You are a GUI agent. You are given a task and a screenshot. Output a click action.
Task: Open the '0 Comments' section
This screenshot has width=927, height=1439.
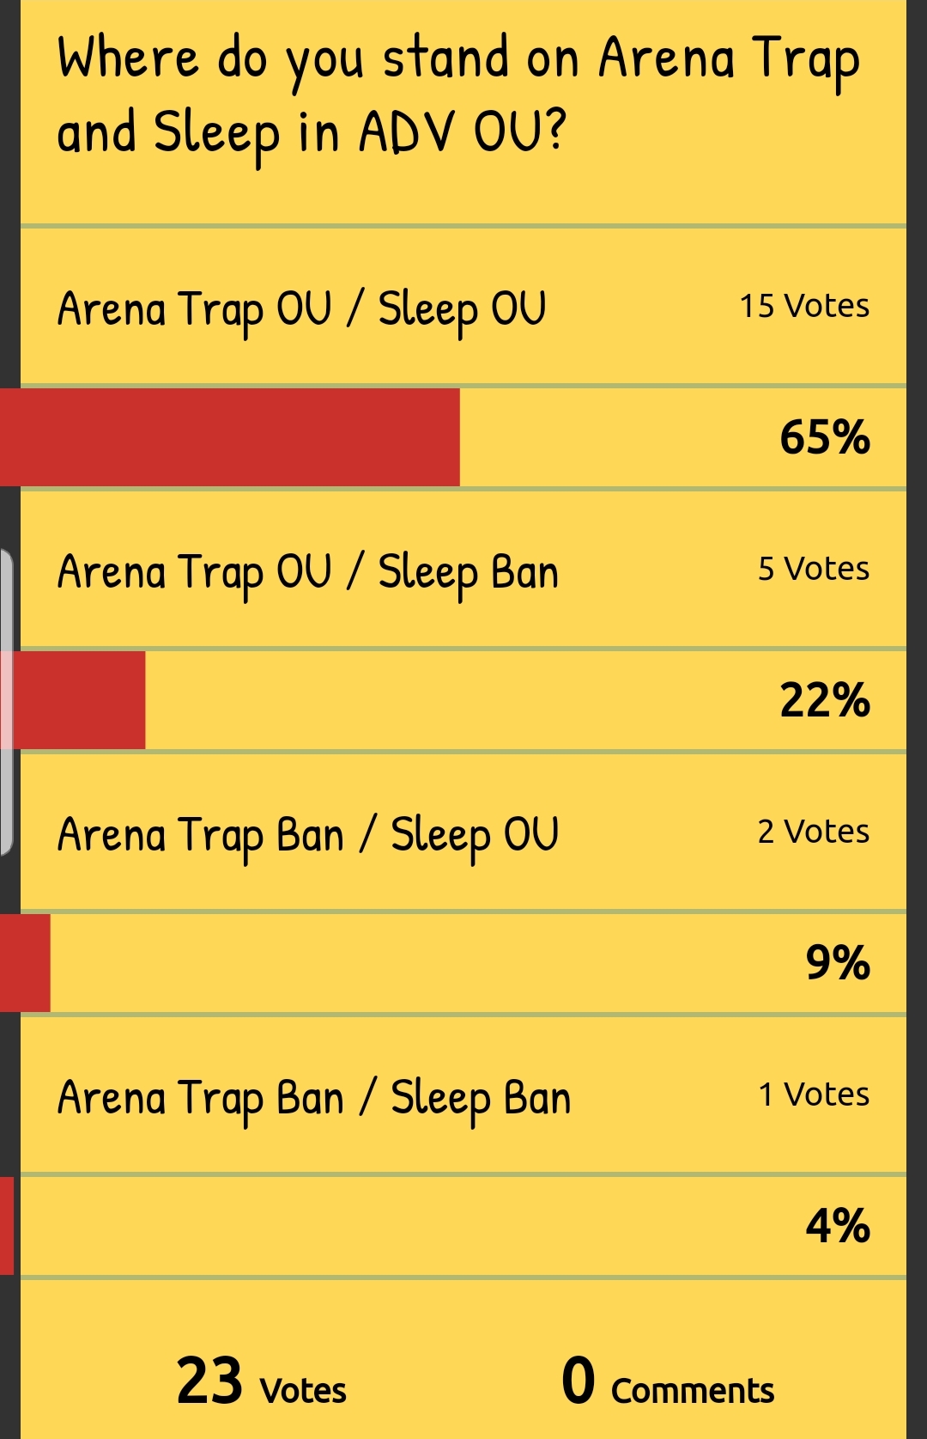coord(667,1382)
